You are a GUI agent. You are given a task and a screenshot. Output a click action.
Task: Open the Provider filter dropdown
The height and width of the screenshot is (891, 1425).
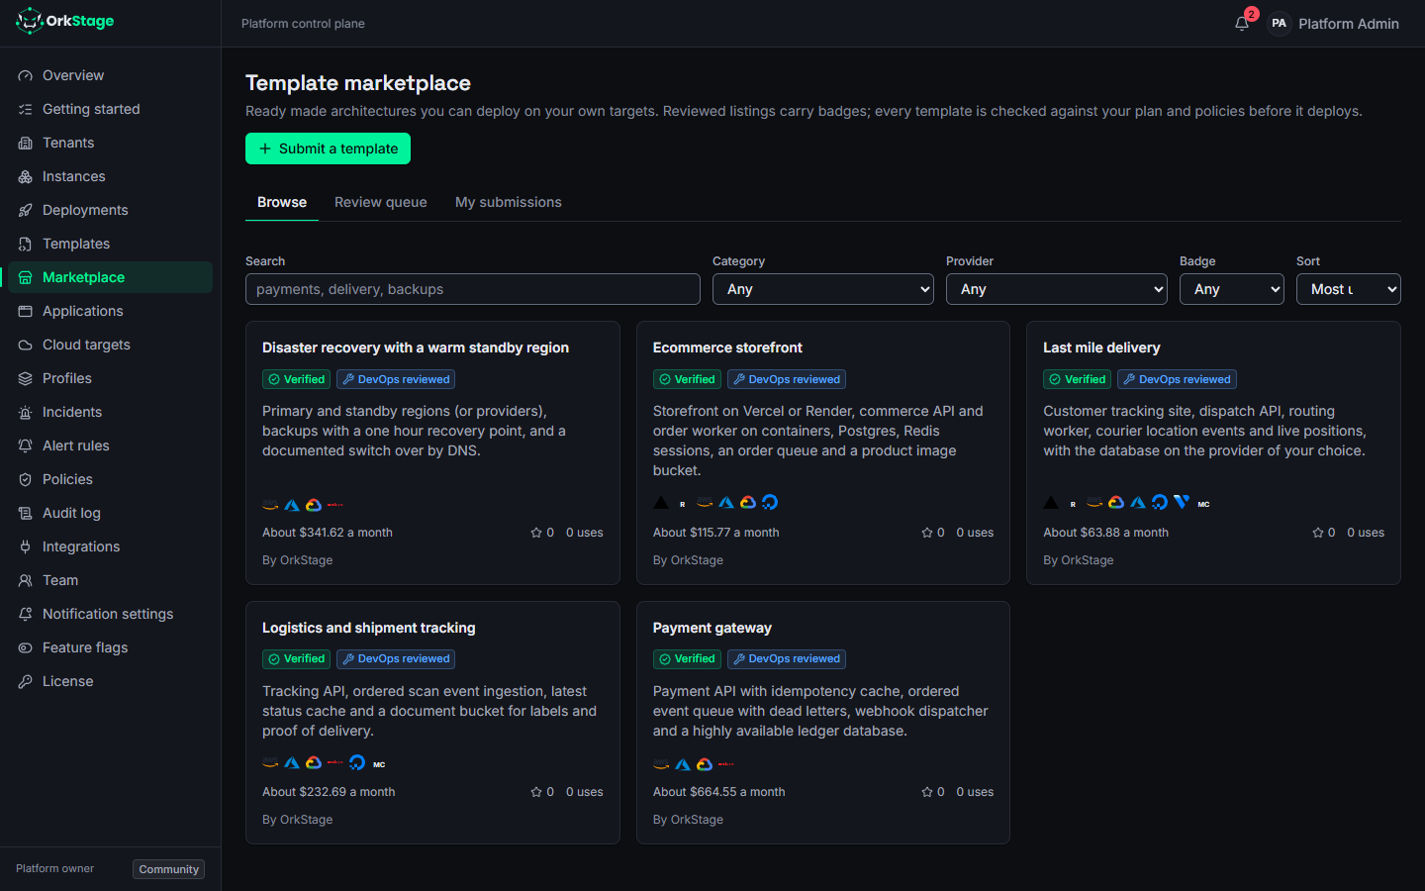coord(1057,289)
